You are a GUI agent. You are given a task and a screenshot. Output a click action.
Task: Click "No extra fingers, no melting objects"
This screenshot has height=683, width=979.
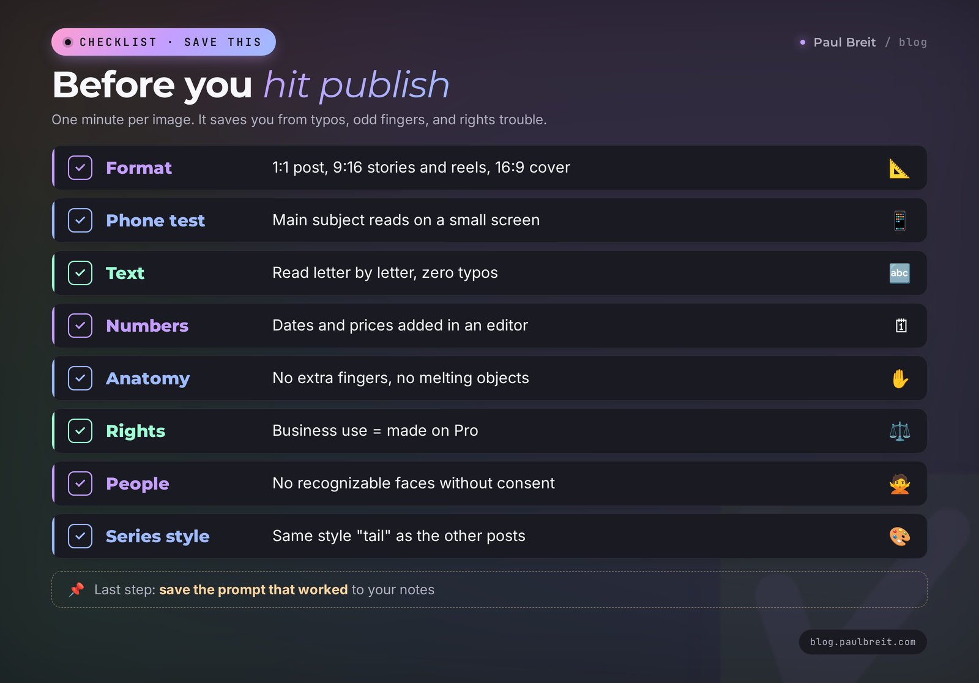point(401,378)
